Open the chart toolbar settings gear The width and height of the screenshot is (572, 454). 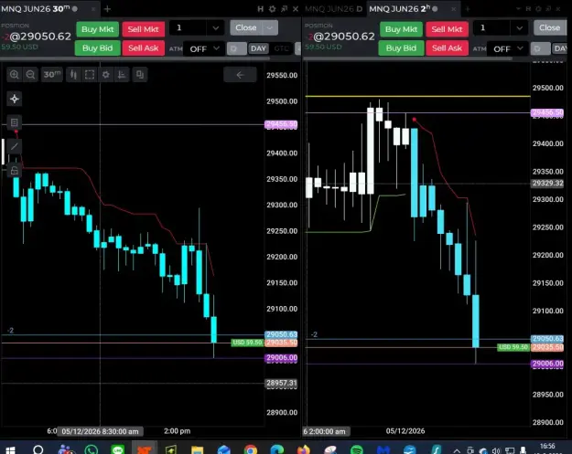pyautogui.click(x=106, y=75)
